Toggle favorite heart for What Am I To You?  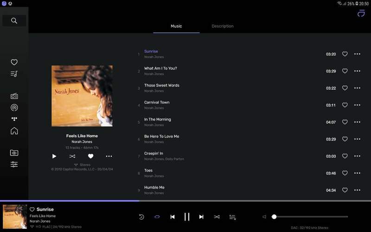click(x=345, y=71)
